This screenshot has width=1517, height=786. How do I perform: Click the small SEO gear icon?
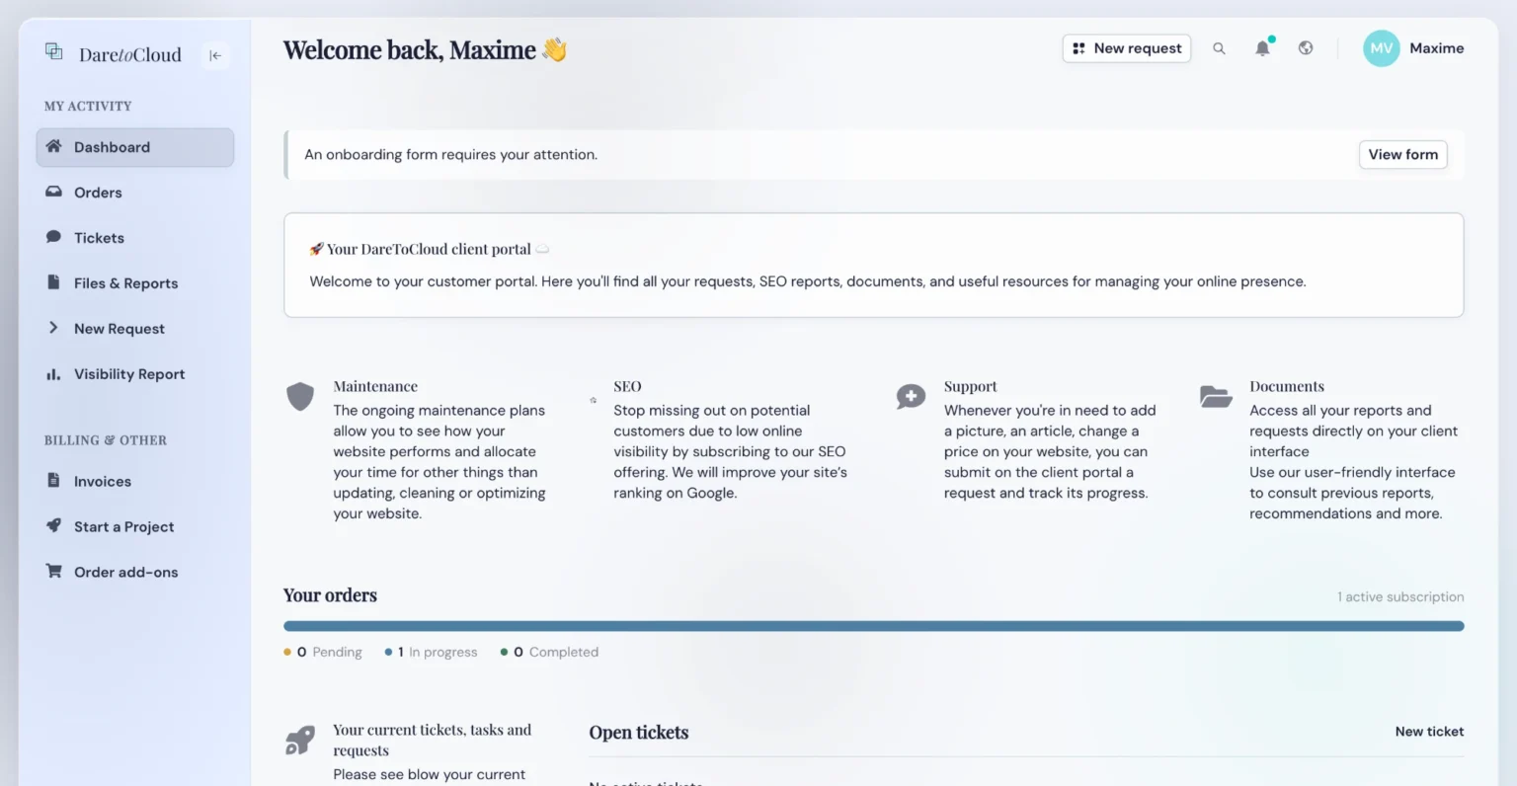coord(593,400)
